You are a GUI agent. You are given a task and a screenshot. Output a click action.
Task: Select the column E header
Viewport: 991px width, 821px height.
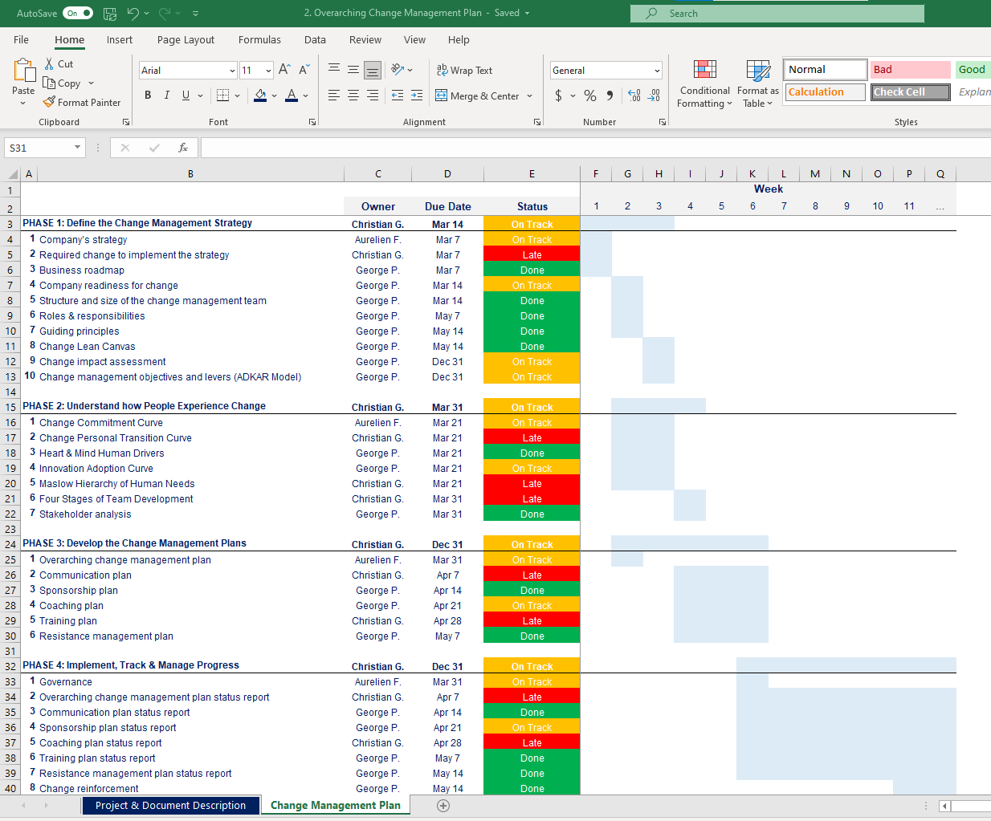532,174
